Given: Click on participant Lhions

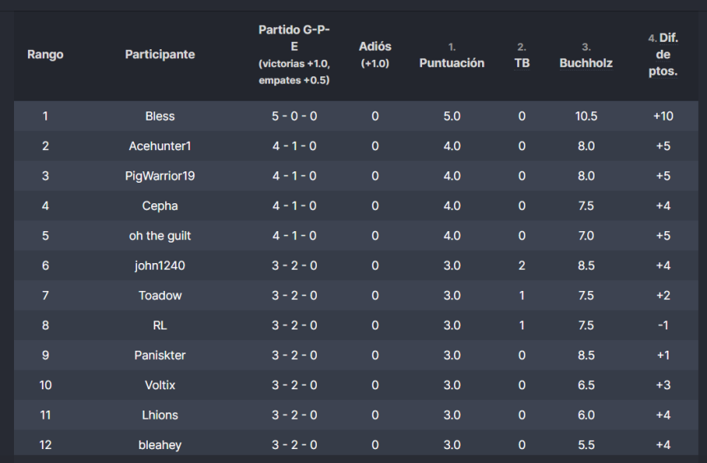Looking at the screenshot, I should tap(160, 415).
